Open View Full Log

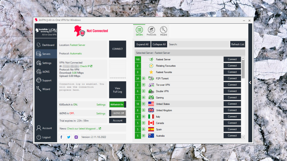click(117, 90)
